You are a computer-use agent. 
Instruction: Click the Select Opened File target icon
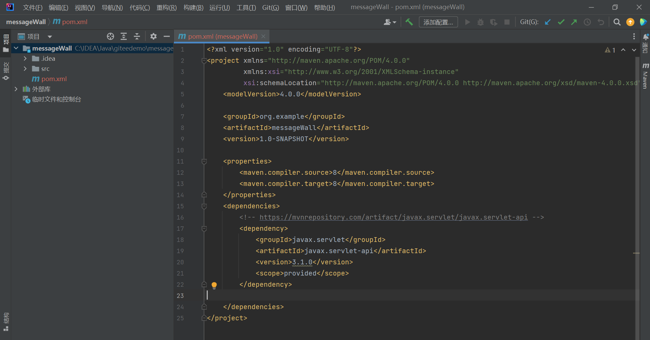click(x=110, y=36)
